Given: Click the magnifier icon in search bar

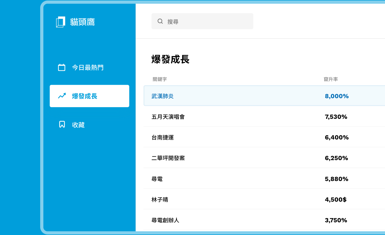Looking at the screenshot, I should (160, 21).
